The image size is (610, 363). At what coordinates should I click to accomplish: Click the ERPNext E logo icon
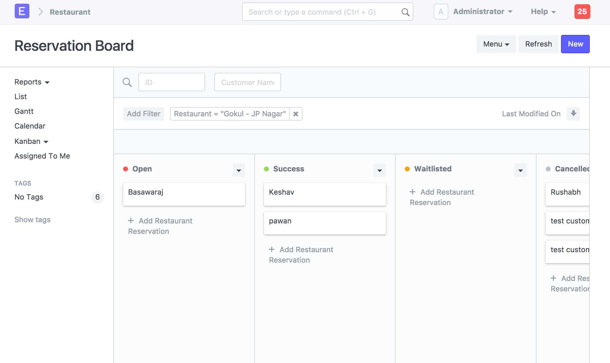point(22,11)
